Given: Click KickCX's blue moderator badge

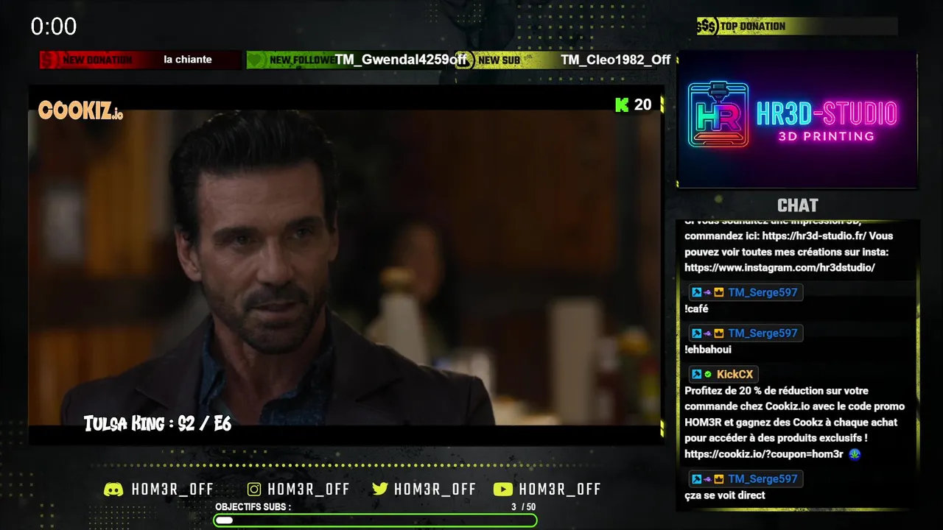Looking at the screenshot, I should [696, 374].
